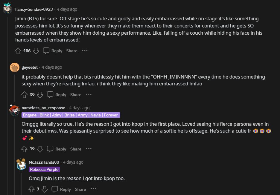The width and height of the screenshot is (280, 195).
Task: Upvote McJazzHands80's comment
Action: [x=31, y=189]
